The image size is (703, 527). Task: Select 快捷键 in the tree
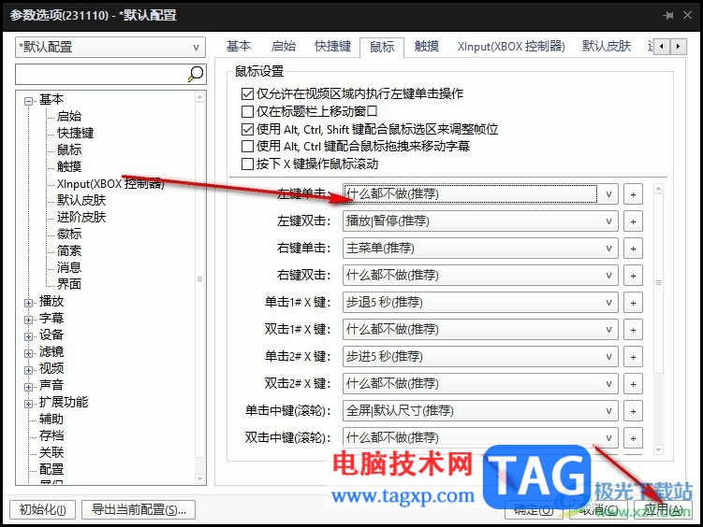coord(75,134)
